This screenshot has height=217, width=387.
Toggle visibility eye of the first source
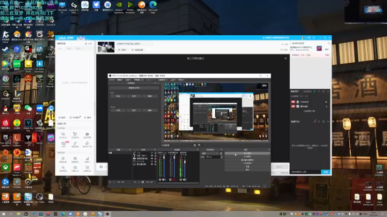(x=151, y=153)
